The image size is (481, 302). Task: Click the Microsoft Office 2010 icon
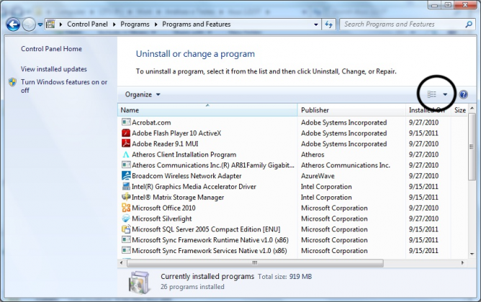pyautogui.click(x=126, y=208)
